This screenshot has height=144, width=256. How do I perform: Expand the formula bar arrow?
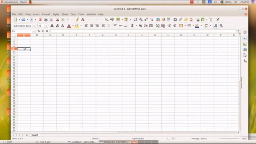pyautogui.click(x=238, y=31)
